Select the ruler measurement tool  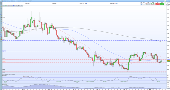1,8
